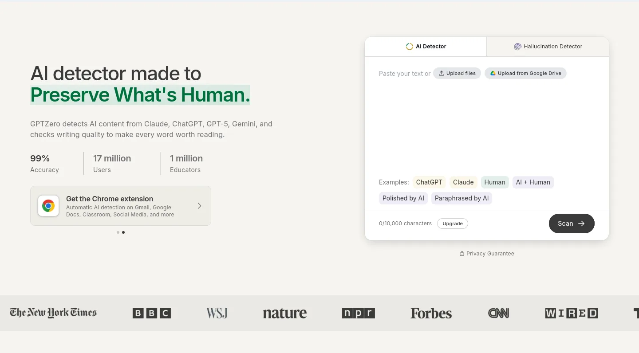Select the AI + Human example
639x353 pixels.
[533, 182]
